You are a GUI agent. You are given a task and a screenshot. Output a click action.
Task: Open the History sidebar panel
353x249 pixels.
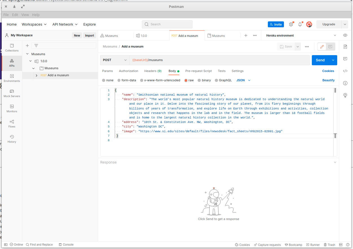click(12, 139)
